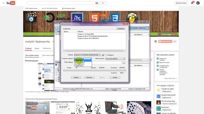
Task: Open the laptop with money video thumbnail
Action: click(x=114, y=108)
